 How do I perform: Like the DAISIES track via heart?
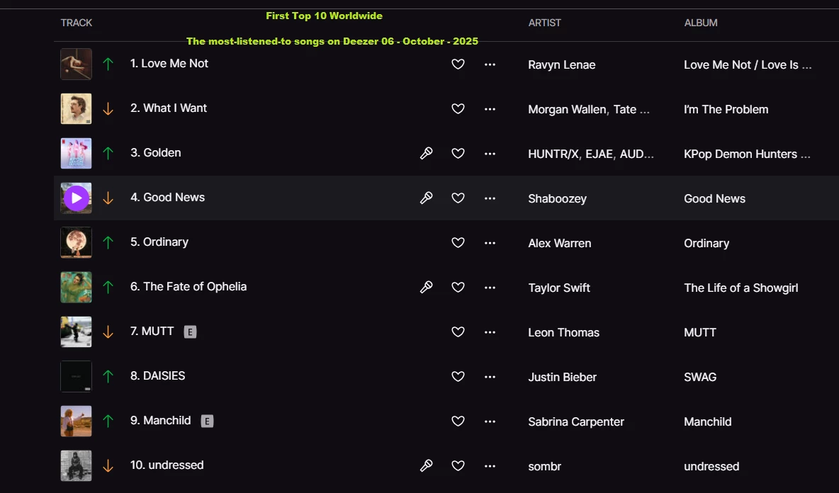[458, 376]
